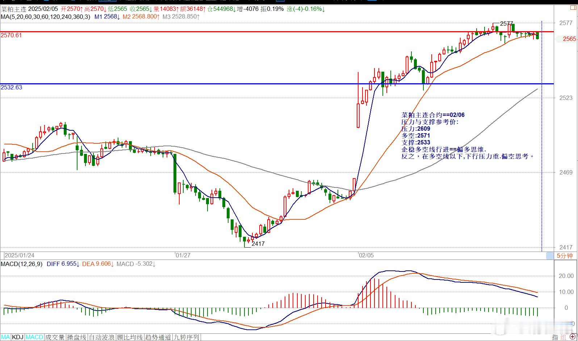Click the 2565 current price tag on axis

click(x=569, y=39)
